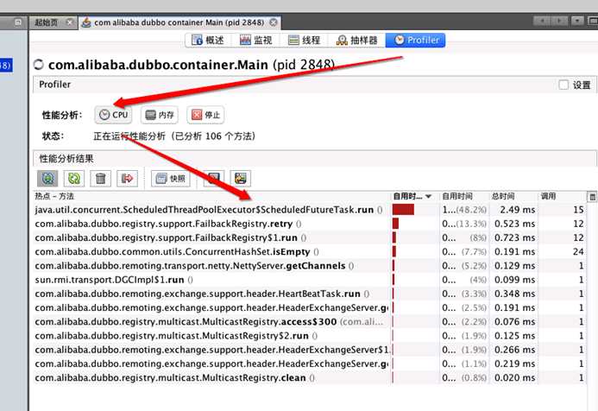Take a snapshot with the 快照 button
598x411 pixels.
tap(171, 178)
